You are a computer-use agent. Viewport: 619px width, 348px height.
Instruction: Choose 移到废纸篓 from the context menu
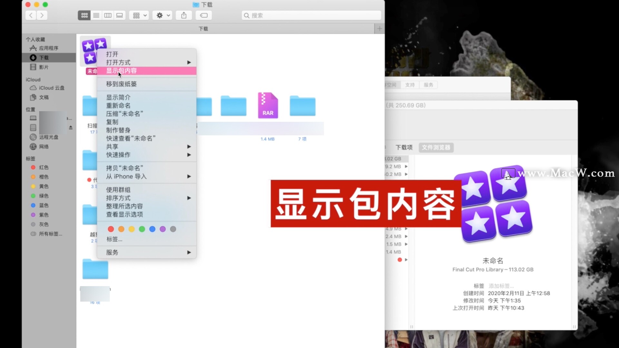pyautogui.click(x=121, y=84)
